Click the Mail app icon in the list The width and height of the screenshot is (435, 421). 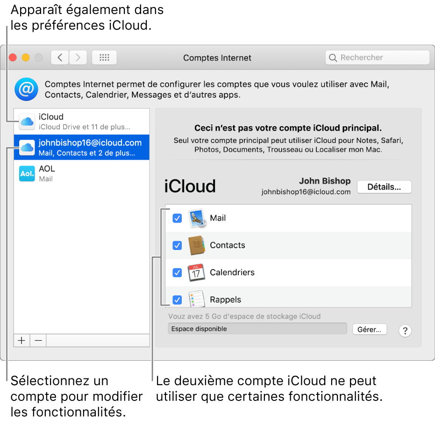tap(197, 218)
